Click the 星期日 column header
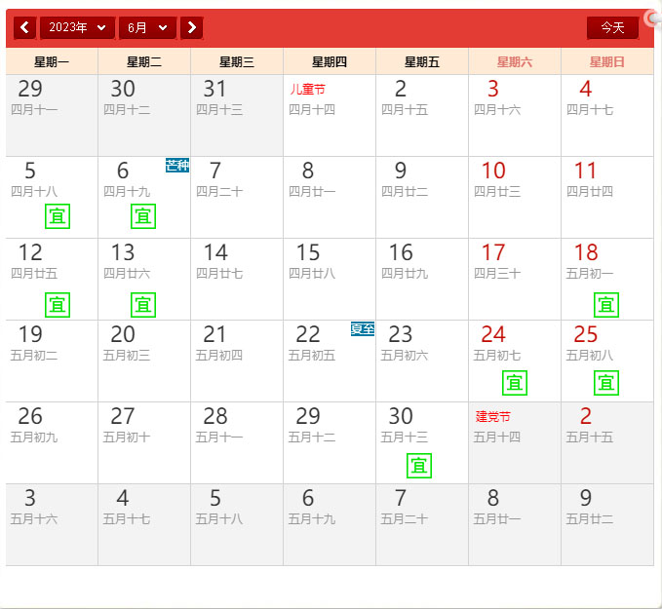 point(607,62)
